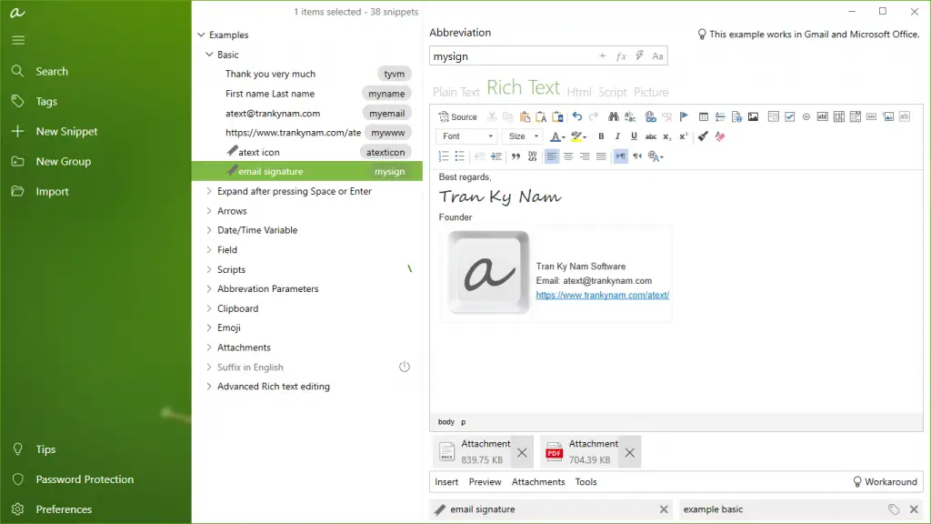Insert a textarea form element

[x=839, y=117]
